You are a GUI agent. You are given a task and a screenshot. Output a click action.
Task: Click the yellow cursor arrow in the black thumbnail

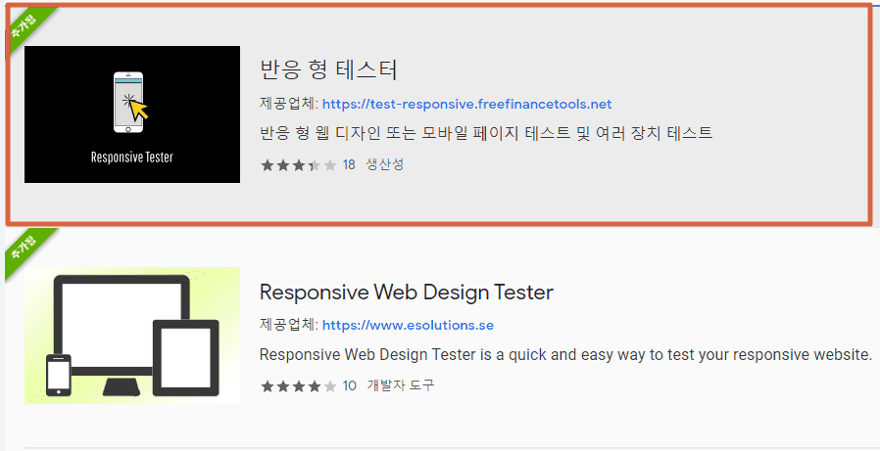(x=138, y=111)
